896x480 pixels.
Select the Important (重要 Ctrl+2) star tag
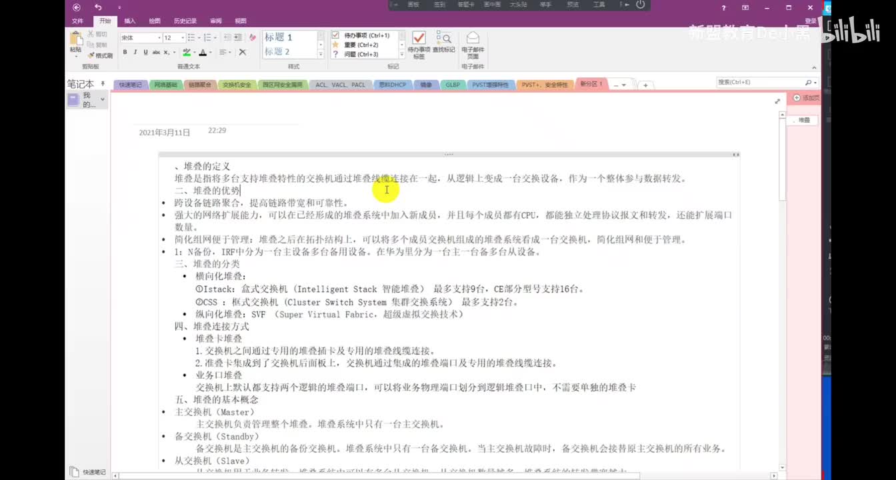355,45
